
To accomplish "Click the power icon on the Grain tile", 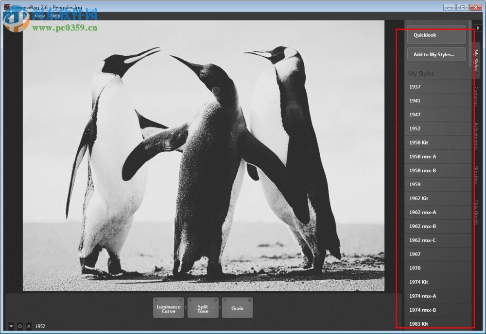I will click(249, 300).
